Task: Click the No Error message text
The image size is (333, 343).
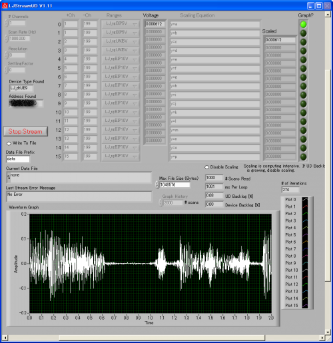Action: pos(15,194)
